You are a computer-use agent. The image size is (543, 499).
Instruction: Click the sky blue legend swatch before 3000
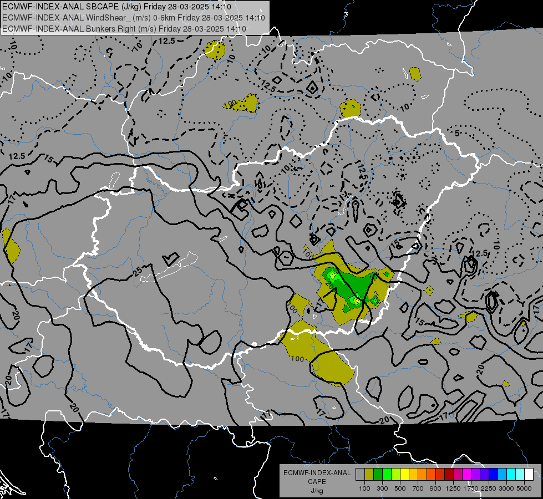(503, 474)
